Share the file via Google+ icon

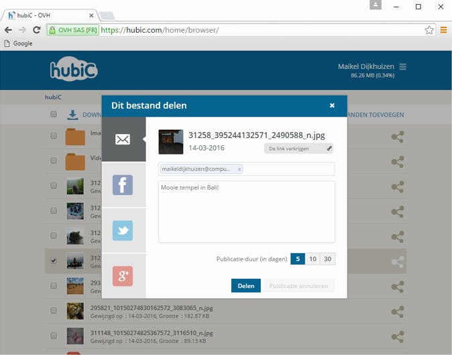pyautogui.click(x=123, y=276)
